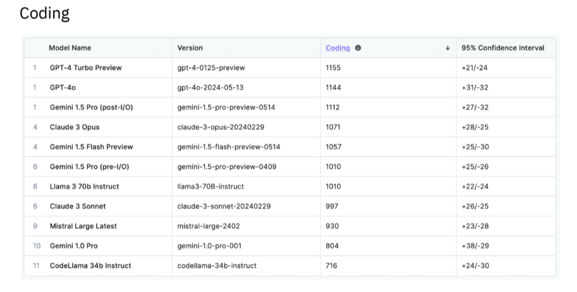Click the info icon beside Coding header

[358, 48]
